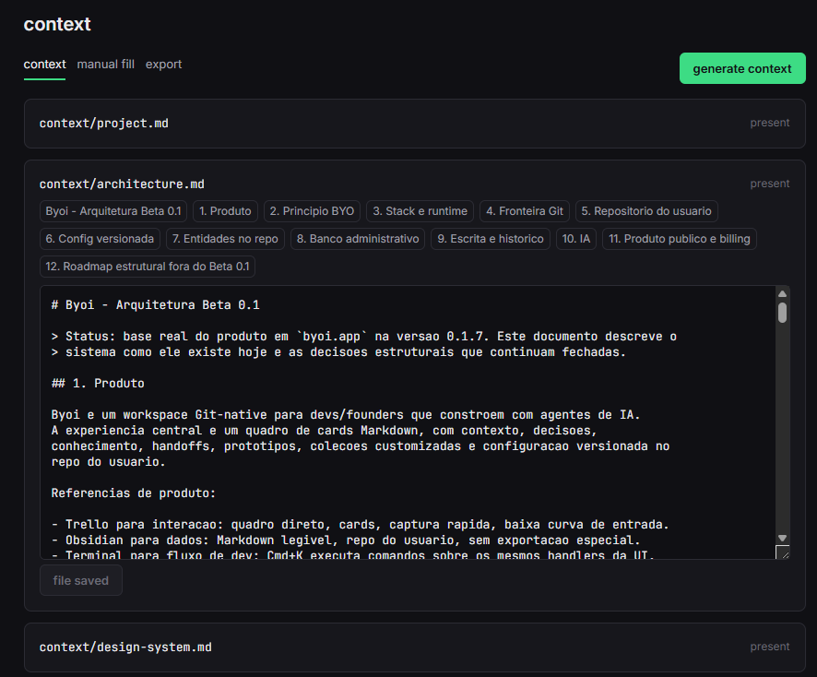Open the export tab
This screenshot has width=817, height=677.
tap(163, 65)
